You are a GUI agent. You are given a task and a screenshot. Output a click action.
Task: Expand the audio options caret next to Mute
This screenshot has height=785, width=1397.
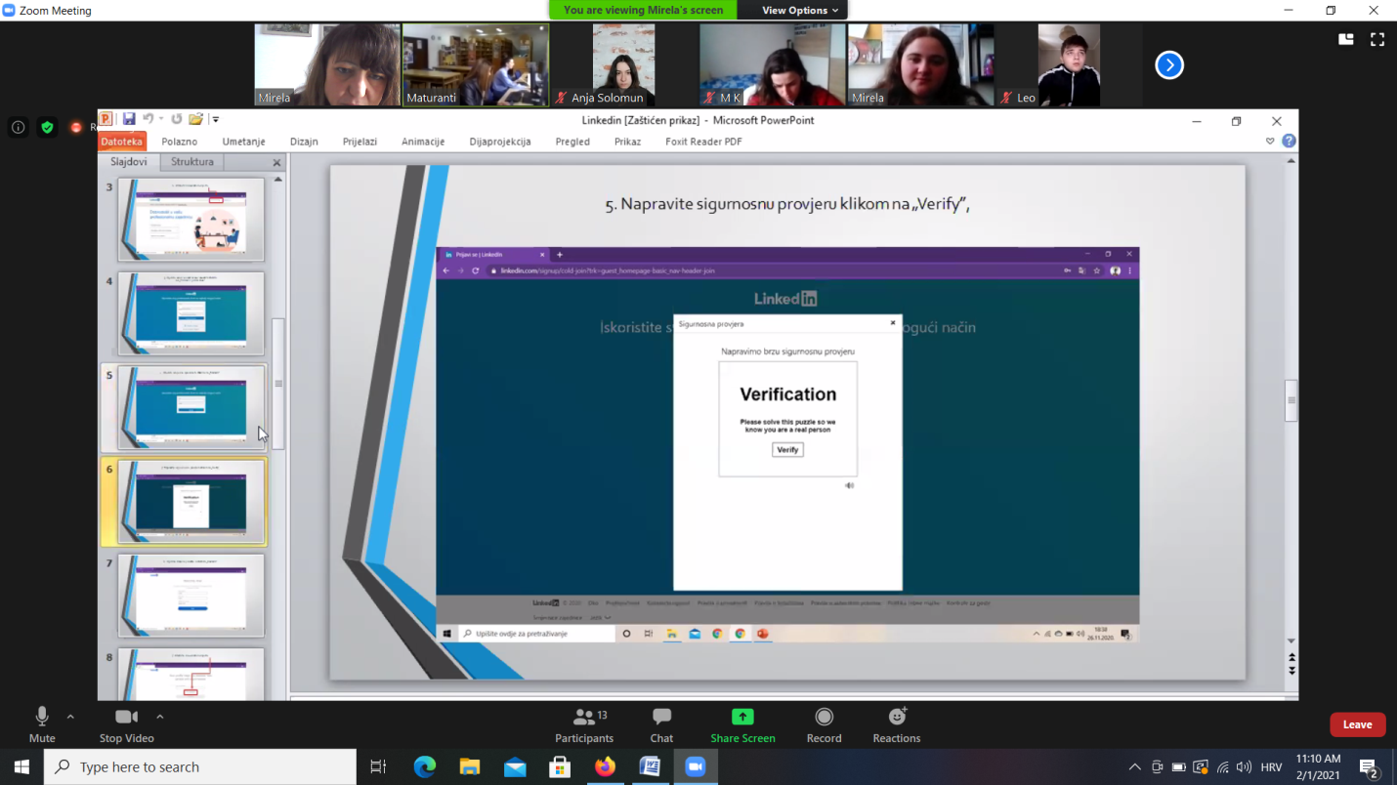[x=70, y=717]
